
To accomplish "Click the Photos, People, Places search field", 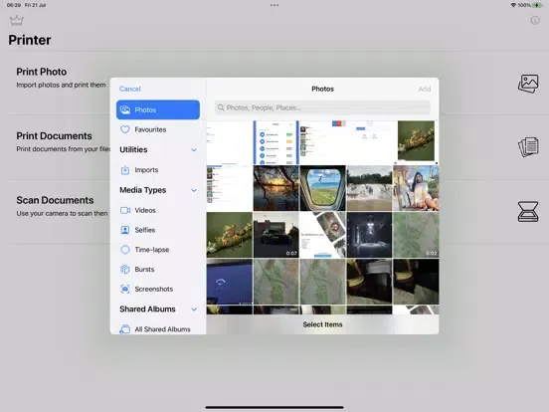I will pos(322,107).
